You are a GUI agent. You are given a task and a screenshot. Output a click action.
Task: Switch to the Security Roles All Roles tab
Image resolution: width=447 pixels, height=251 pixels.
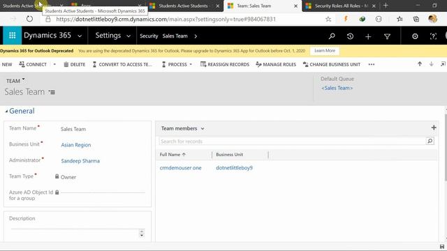tap(341, 6)
